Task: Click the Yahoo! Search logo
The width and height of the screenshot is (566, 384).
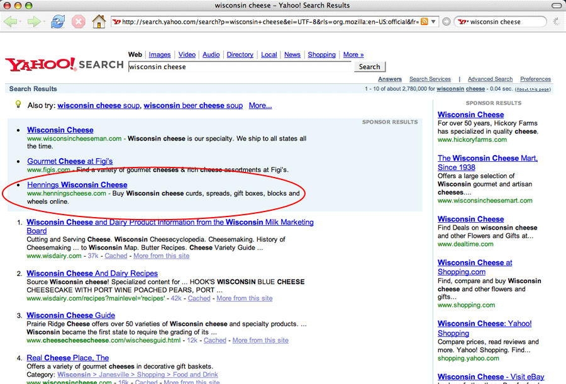Action: point(64,65)
